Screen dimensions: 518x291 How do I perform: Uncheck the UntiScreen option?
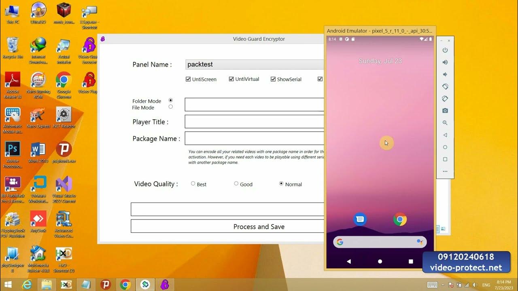pos(188,79)
